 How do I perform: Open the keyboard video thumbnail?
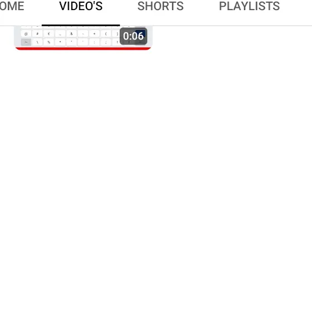click(x=83, y=38)
